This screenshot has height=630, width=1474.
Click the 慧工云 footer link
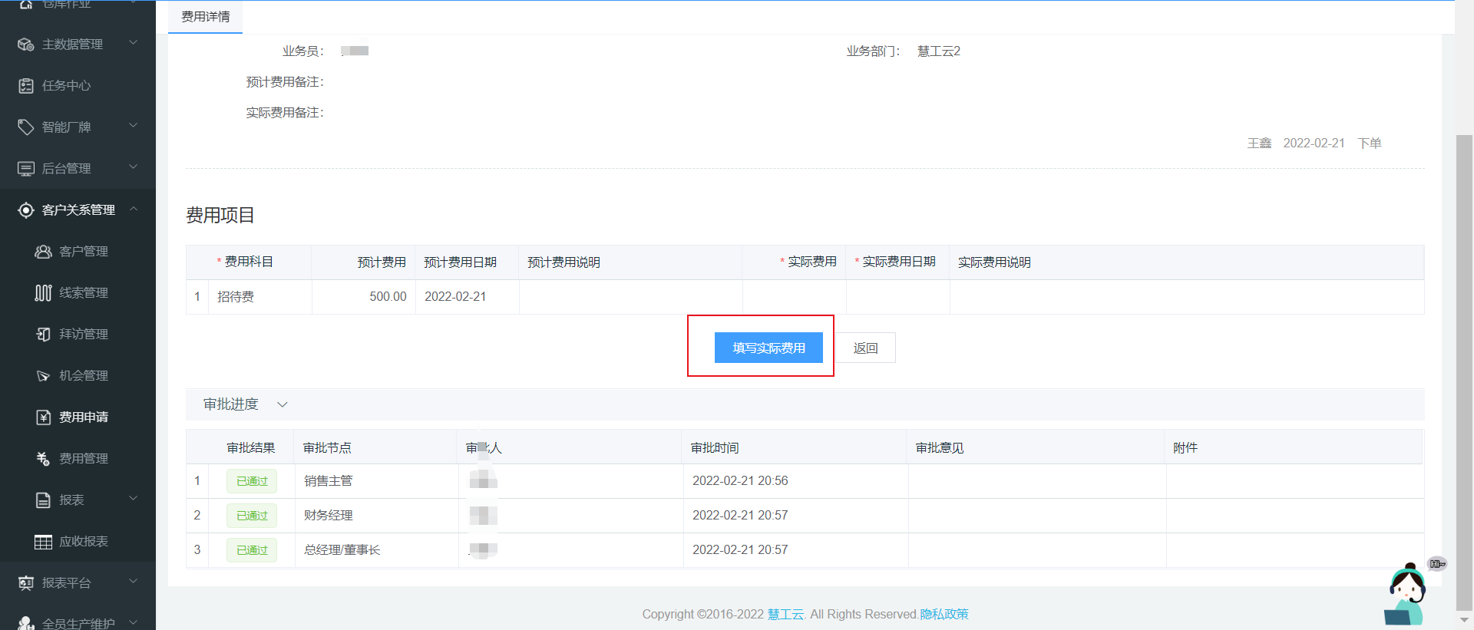coord(785,614)
